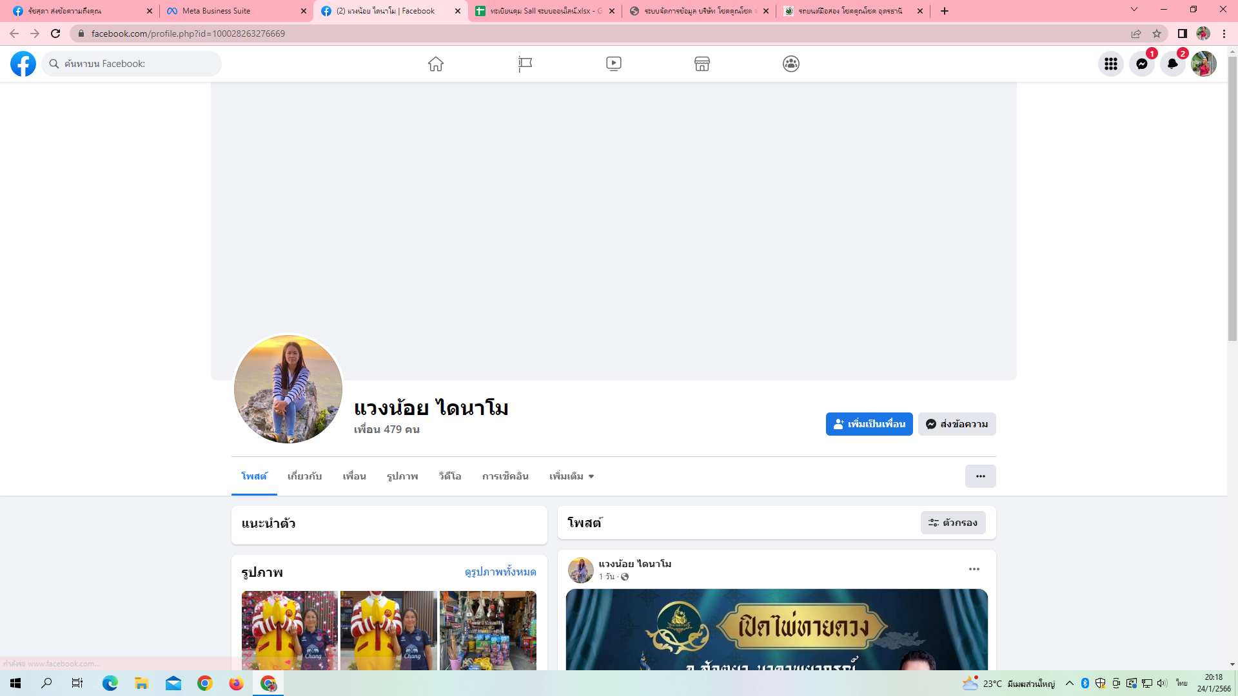
Task: Bookmark page with star icon
Action: (x=1157, y=34)
